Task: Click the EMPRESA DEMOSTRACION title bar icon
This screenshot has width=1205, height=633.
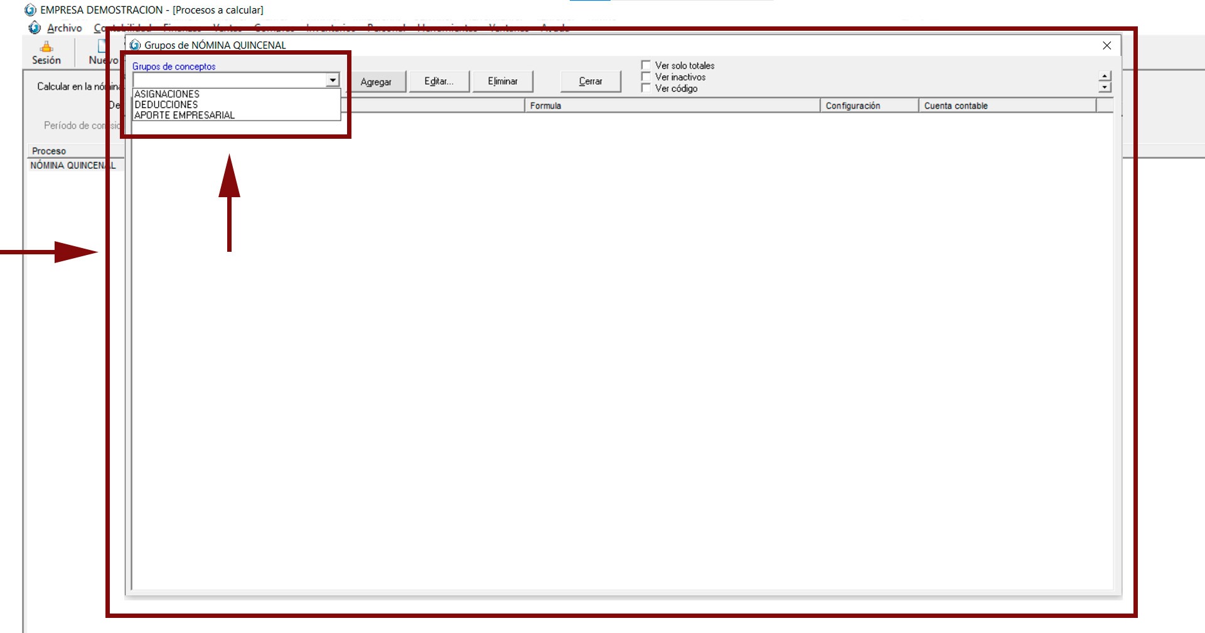Action: pos(30,10)
